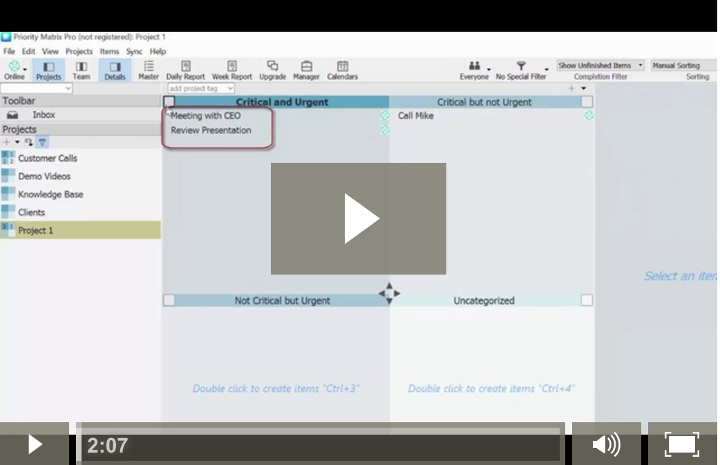The width and height of the screenshot is (720, 465).
Task: Toggle the projects filter funnel
Action: 42,142
